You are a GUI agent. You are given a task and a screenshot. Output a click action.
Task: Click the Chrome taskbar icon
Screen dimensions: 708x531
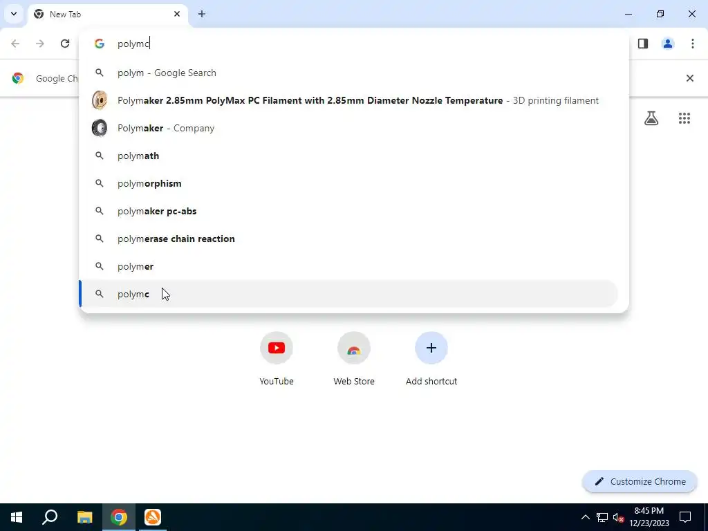pos(119,517)
